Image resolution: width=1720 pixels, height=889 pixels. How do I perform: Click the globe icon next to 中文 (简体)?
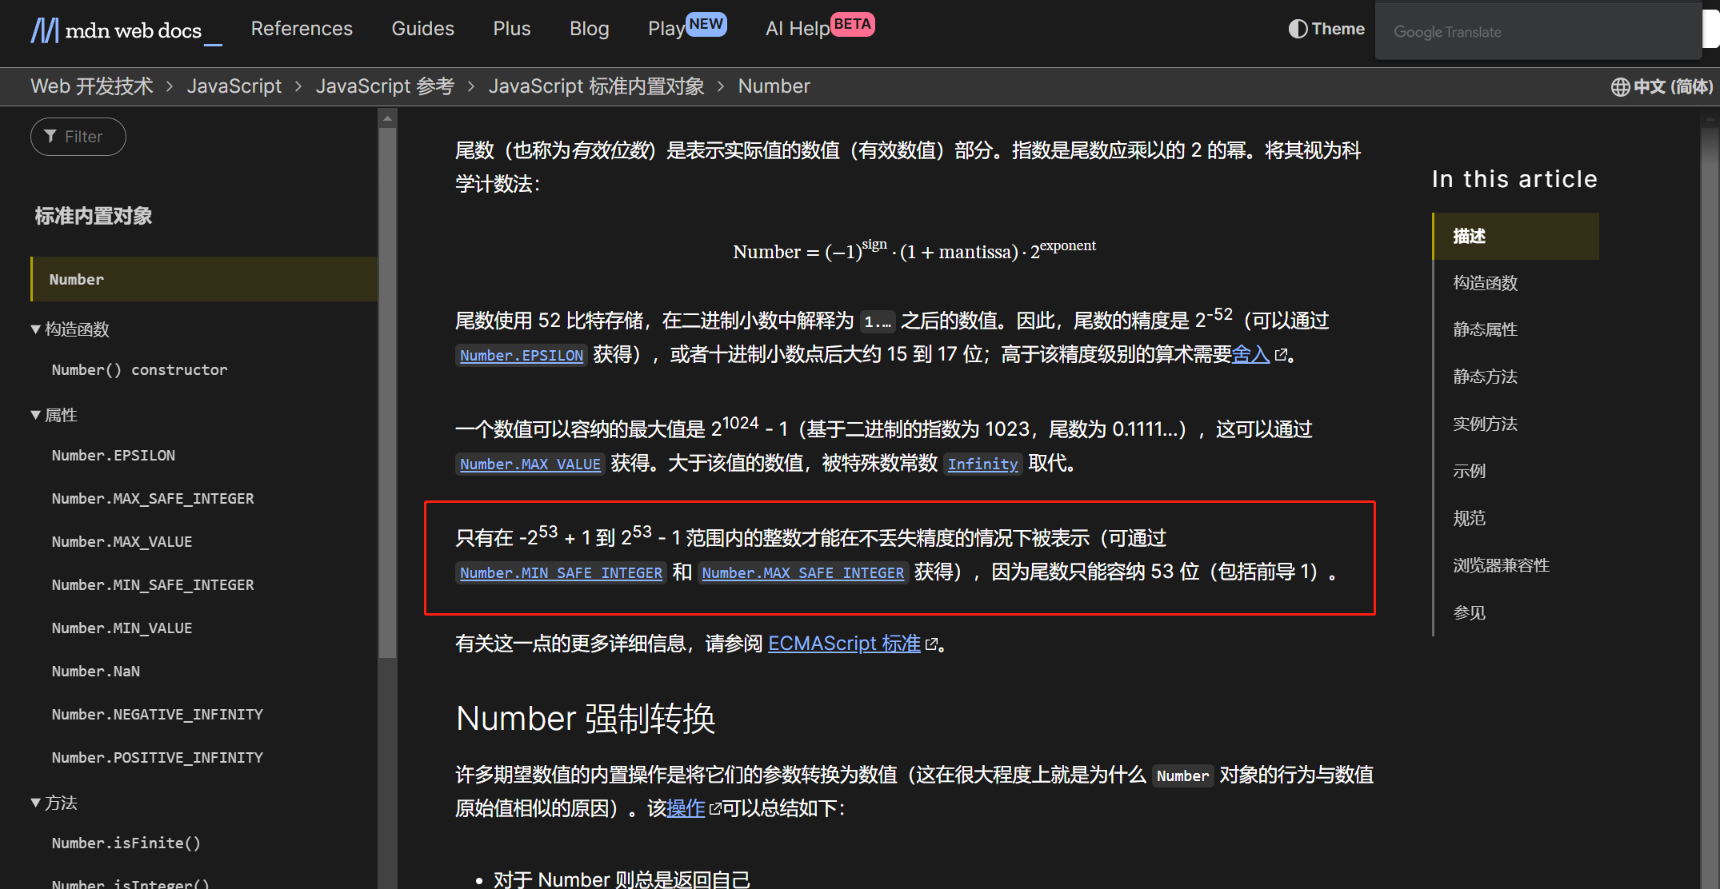click(1618, 86)
